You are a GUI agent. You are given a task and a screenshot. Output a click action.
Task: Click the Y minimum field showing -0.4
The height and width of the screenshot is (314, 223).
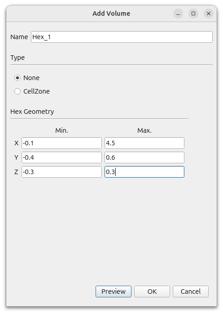61,157
